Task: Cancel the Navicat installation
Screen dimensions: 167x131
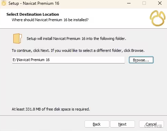Action: coord(151,124)
